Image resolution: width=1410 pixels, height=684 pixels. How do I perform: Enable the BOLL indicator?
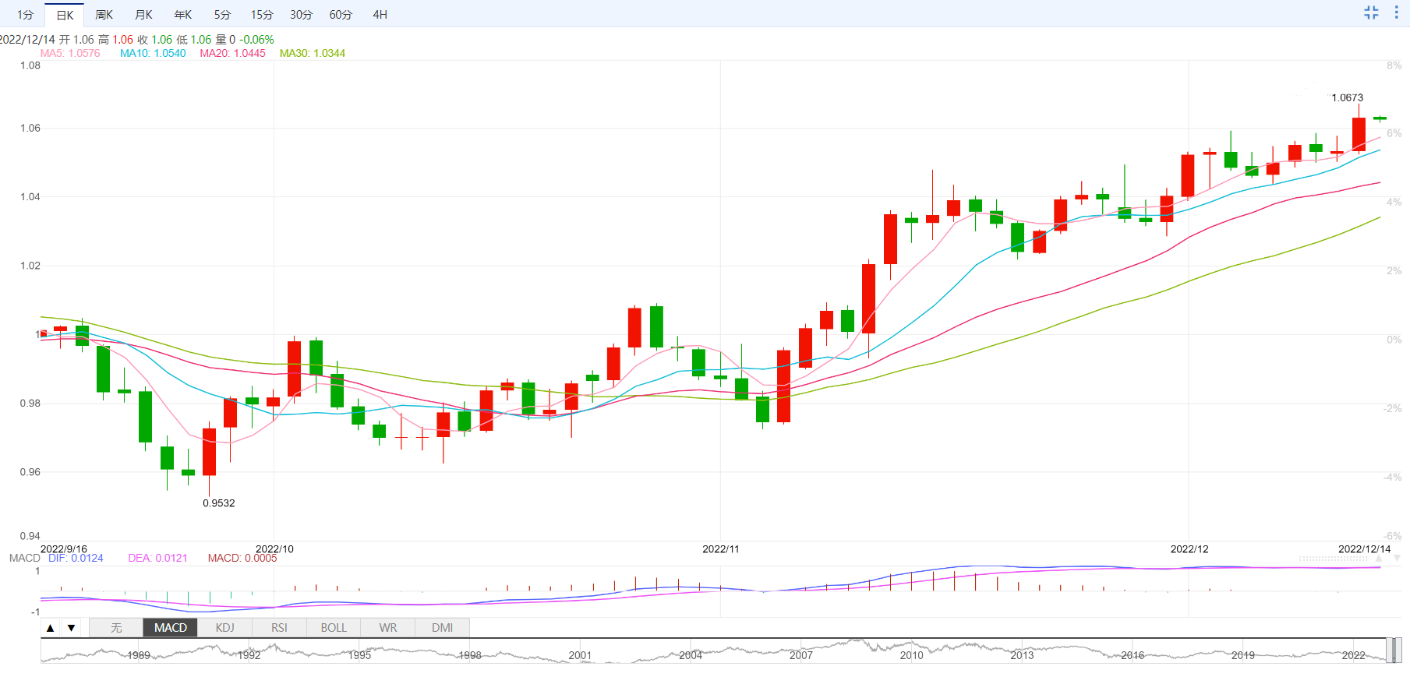(x=334, y=628)
